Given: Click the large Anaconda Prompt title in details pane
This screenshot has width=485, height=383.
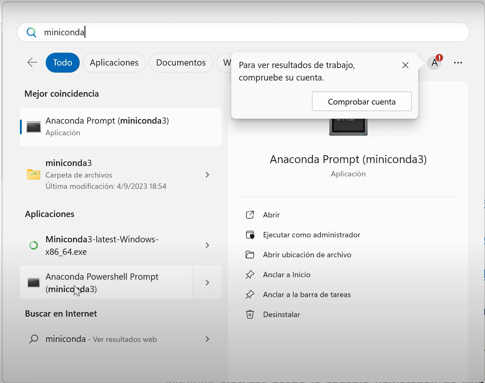Looking at the screenshot, I should (x=348, y=159).
